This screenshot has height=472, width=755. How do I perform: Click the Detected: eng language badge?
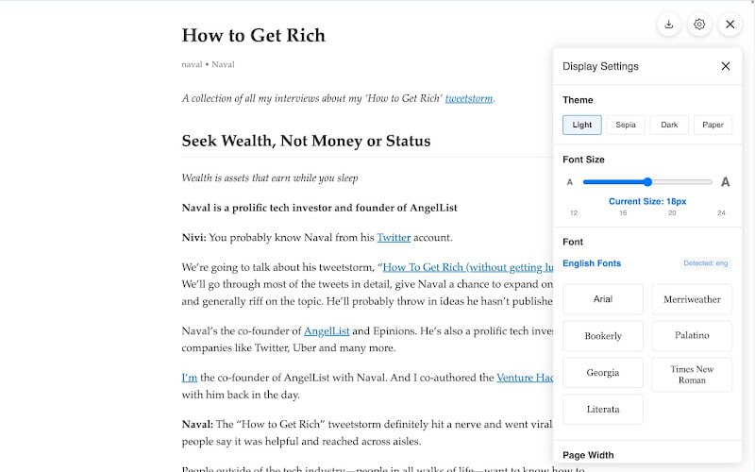[705, 263]
